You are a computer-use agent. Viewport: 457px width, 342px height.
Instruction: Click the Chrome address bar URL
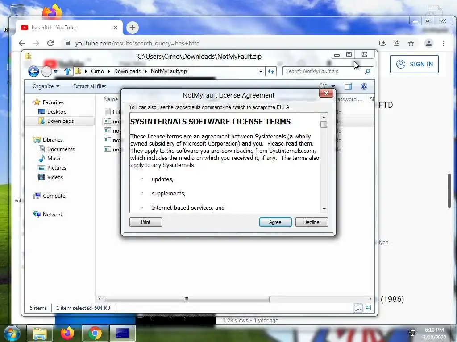point(137,43)
